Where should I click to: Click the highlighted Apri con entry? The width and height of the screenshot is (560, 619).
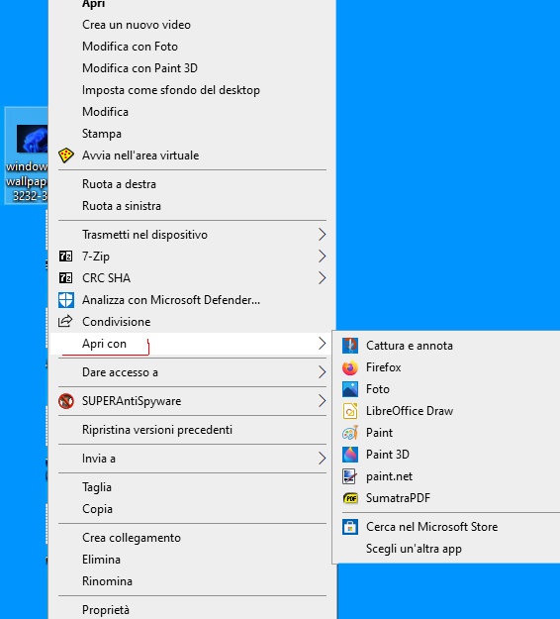pos(192,344)
